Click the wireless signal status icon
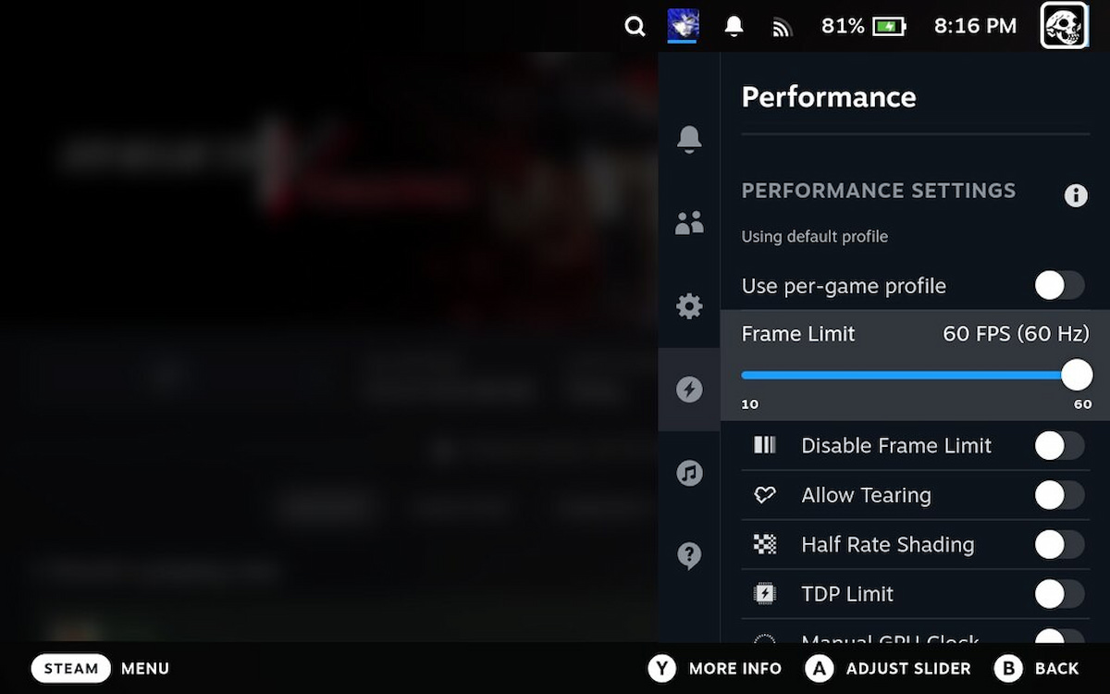Viewport: 1110px width, 694px height. click(783, 28)
